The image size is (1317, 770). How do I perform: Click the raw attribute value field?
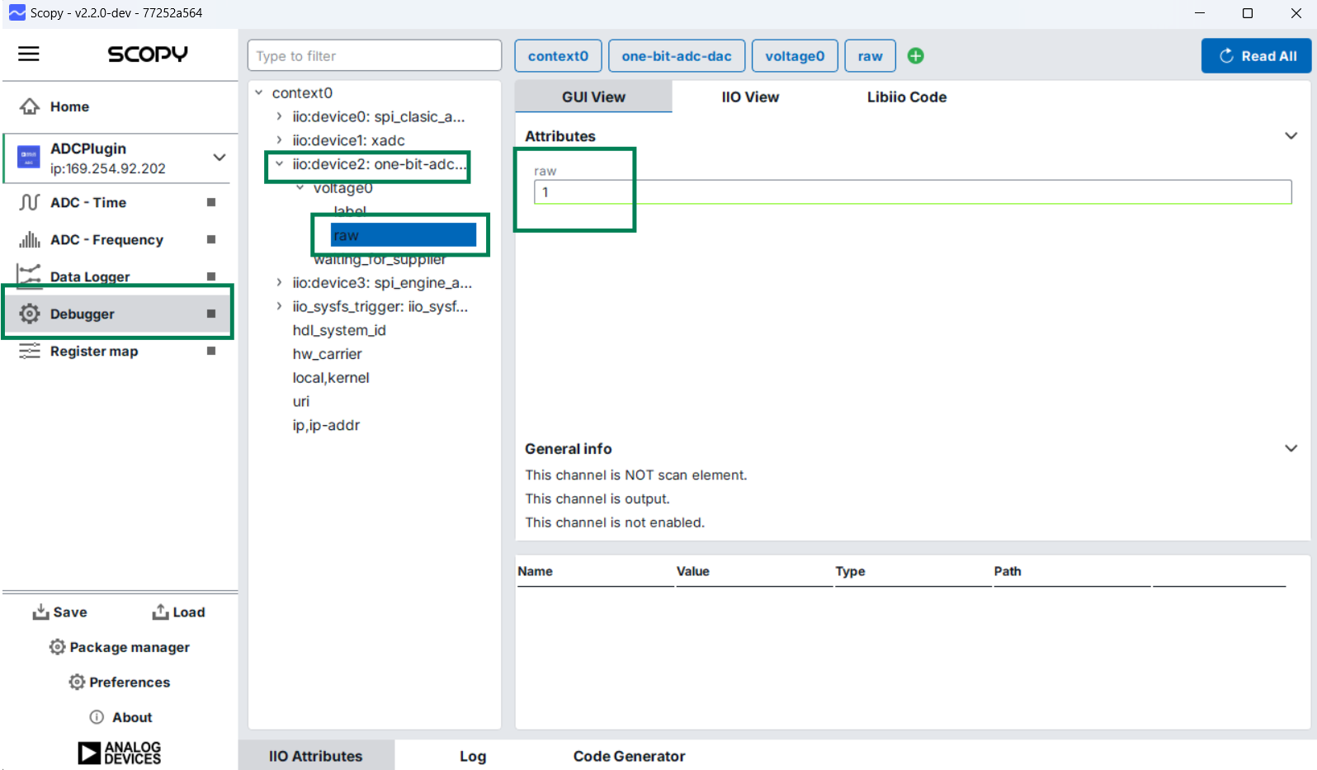(912, 192)
